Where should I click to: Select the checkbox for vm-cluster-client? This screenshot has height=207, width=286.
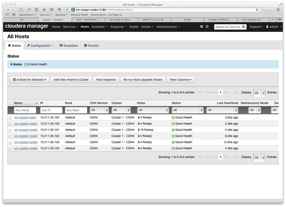(10, 118)
